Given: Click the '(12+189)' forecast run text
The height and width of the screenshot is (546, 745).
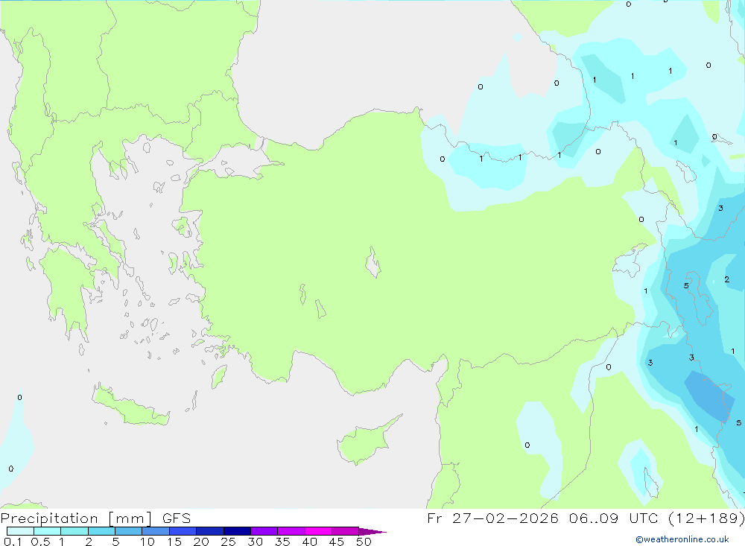Looking at the screenshot, I should [x=706, y=518].
